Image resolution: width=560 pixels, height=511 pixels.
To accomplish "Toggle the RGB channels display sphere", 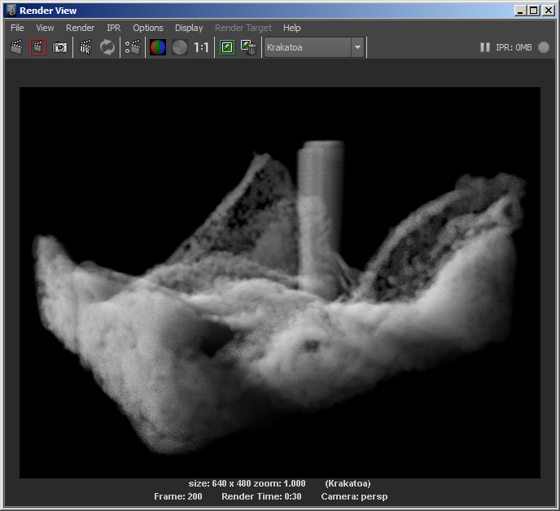I will click(x=158, y=47).
